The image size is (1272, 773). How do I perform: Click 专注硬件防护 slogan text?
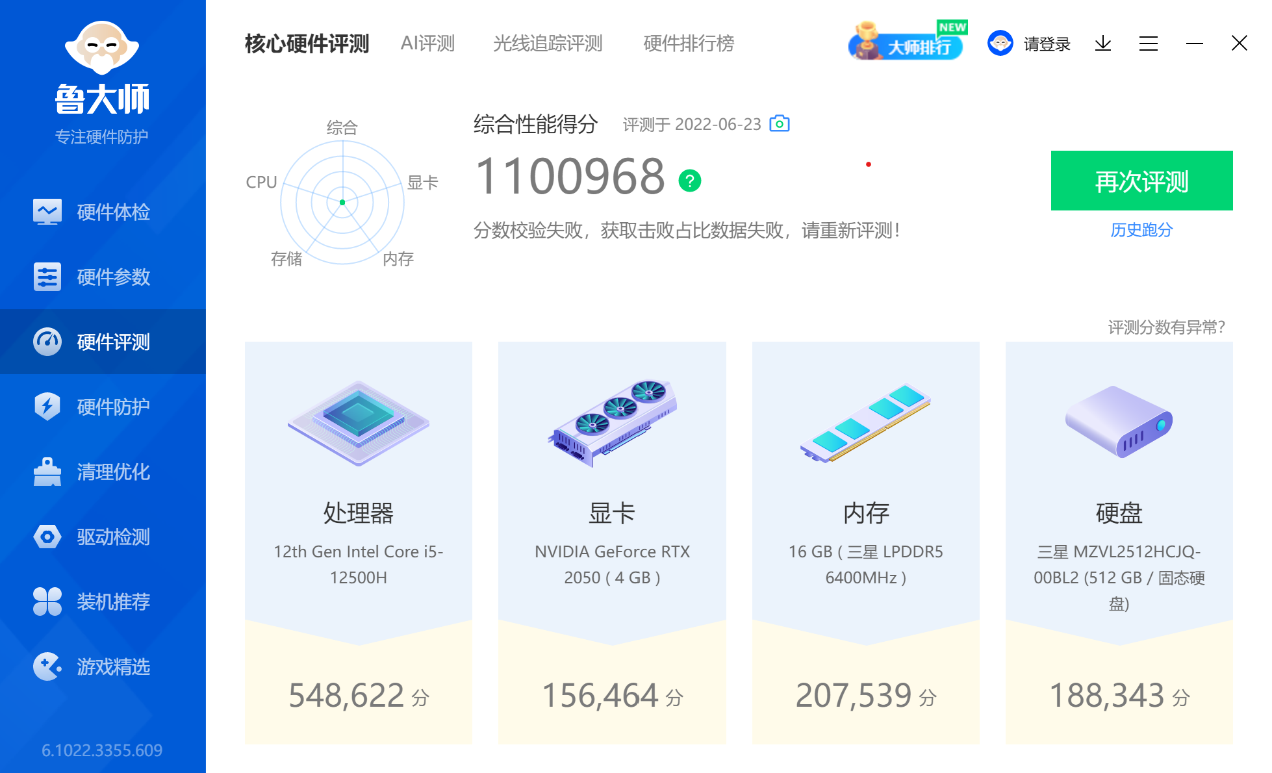click(102, 137)
